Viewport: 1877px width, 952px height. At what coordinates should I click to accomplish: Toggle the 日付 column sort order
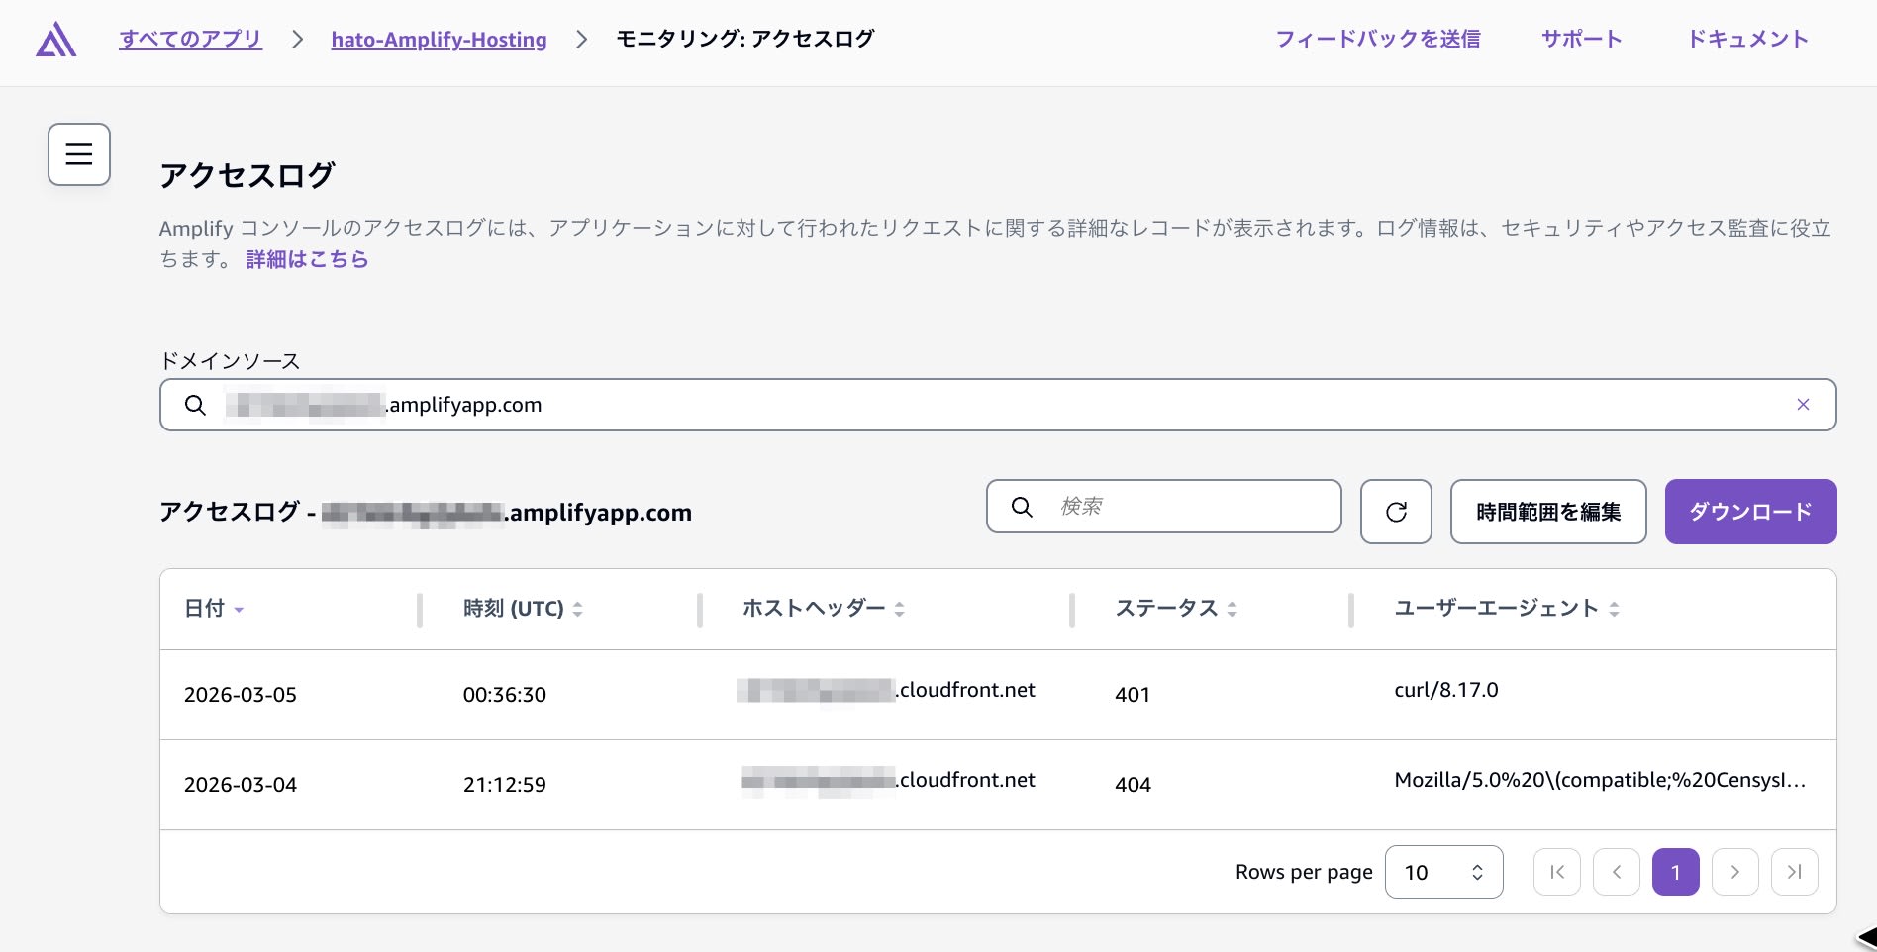click(x=239, y=611)
